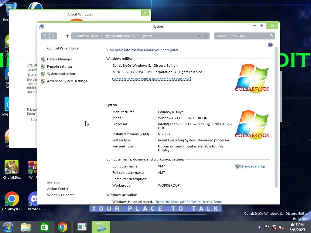The image size is (311, 233).
Task: Open the address bar history dropdown
Action: [x=199, y=36]
